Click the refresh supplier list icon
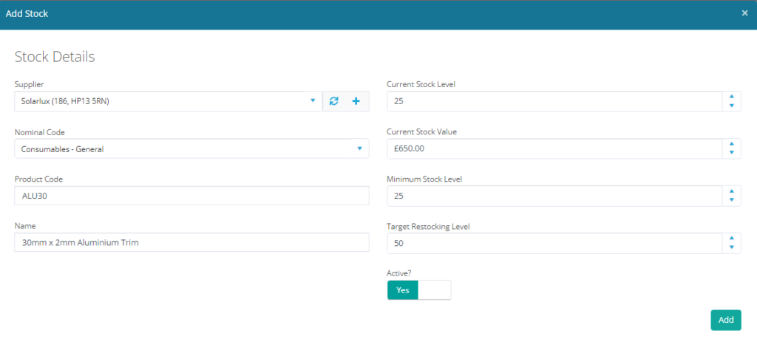Image resolution: width=757 pixels, height=339 pixels. (334, 101)
